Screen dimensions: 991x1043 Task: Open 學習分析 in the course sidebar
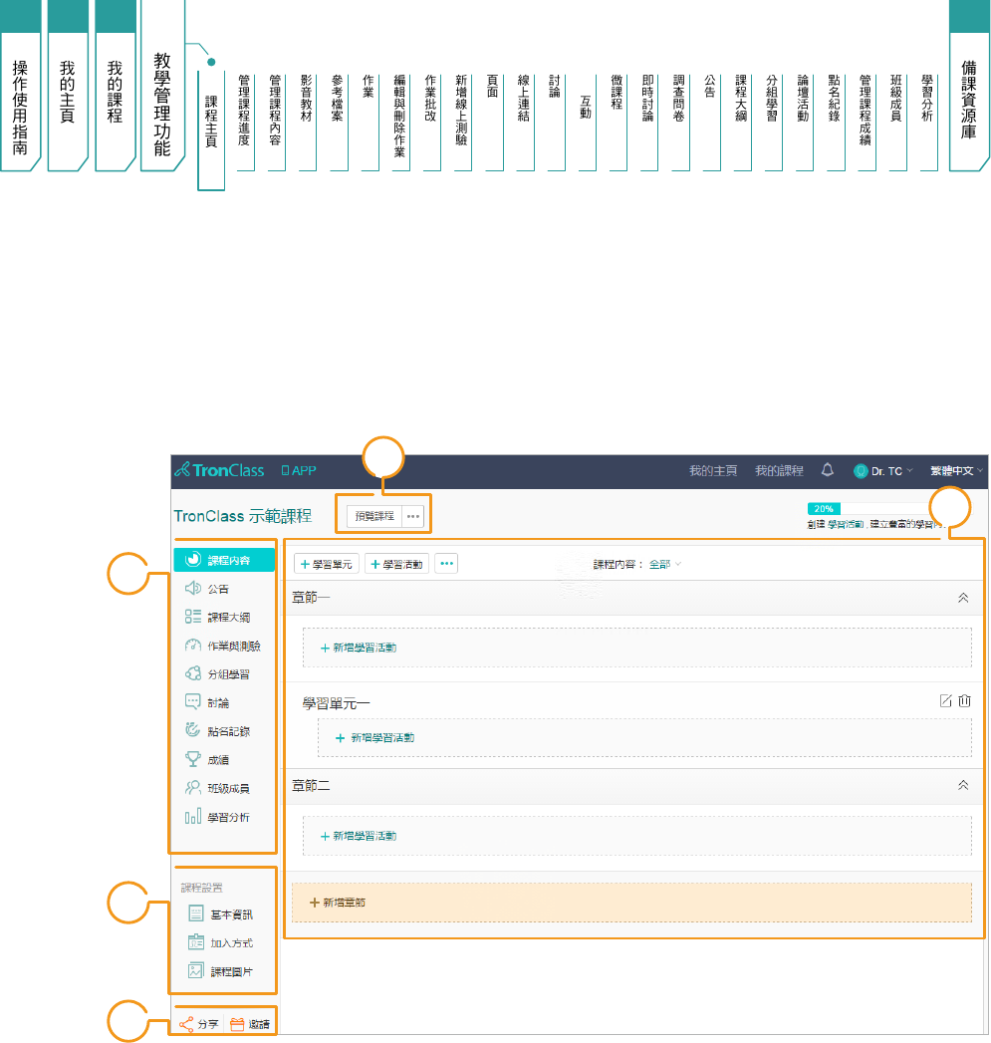217,817
